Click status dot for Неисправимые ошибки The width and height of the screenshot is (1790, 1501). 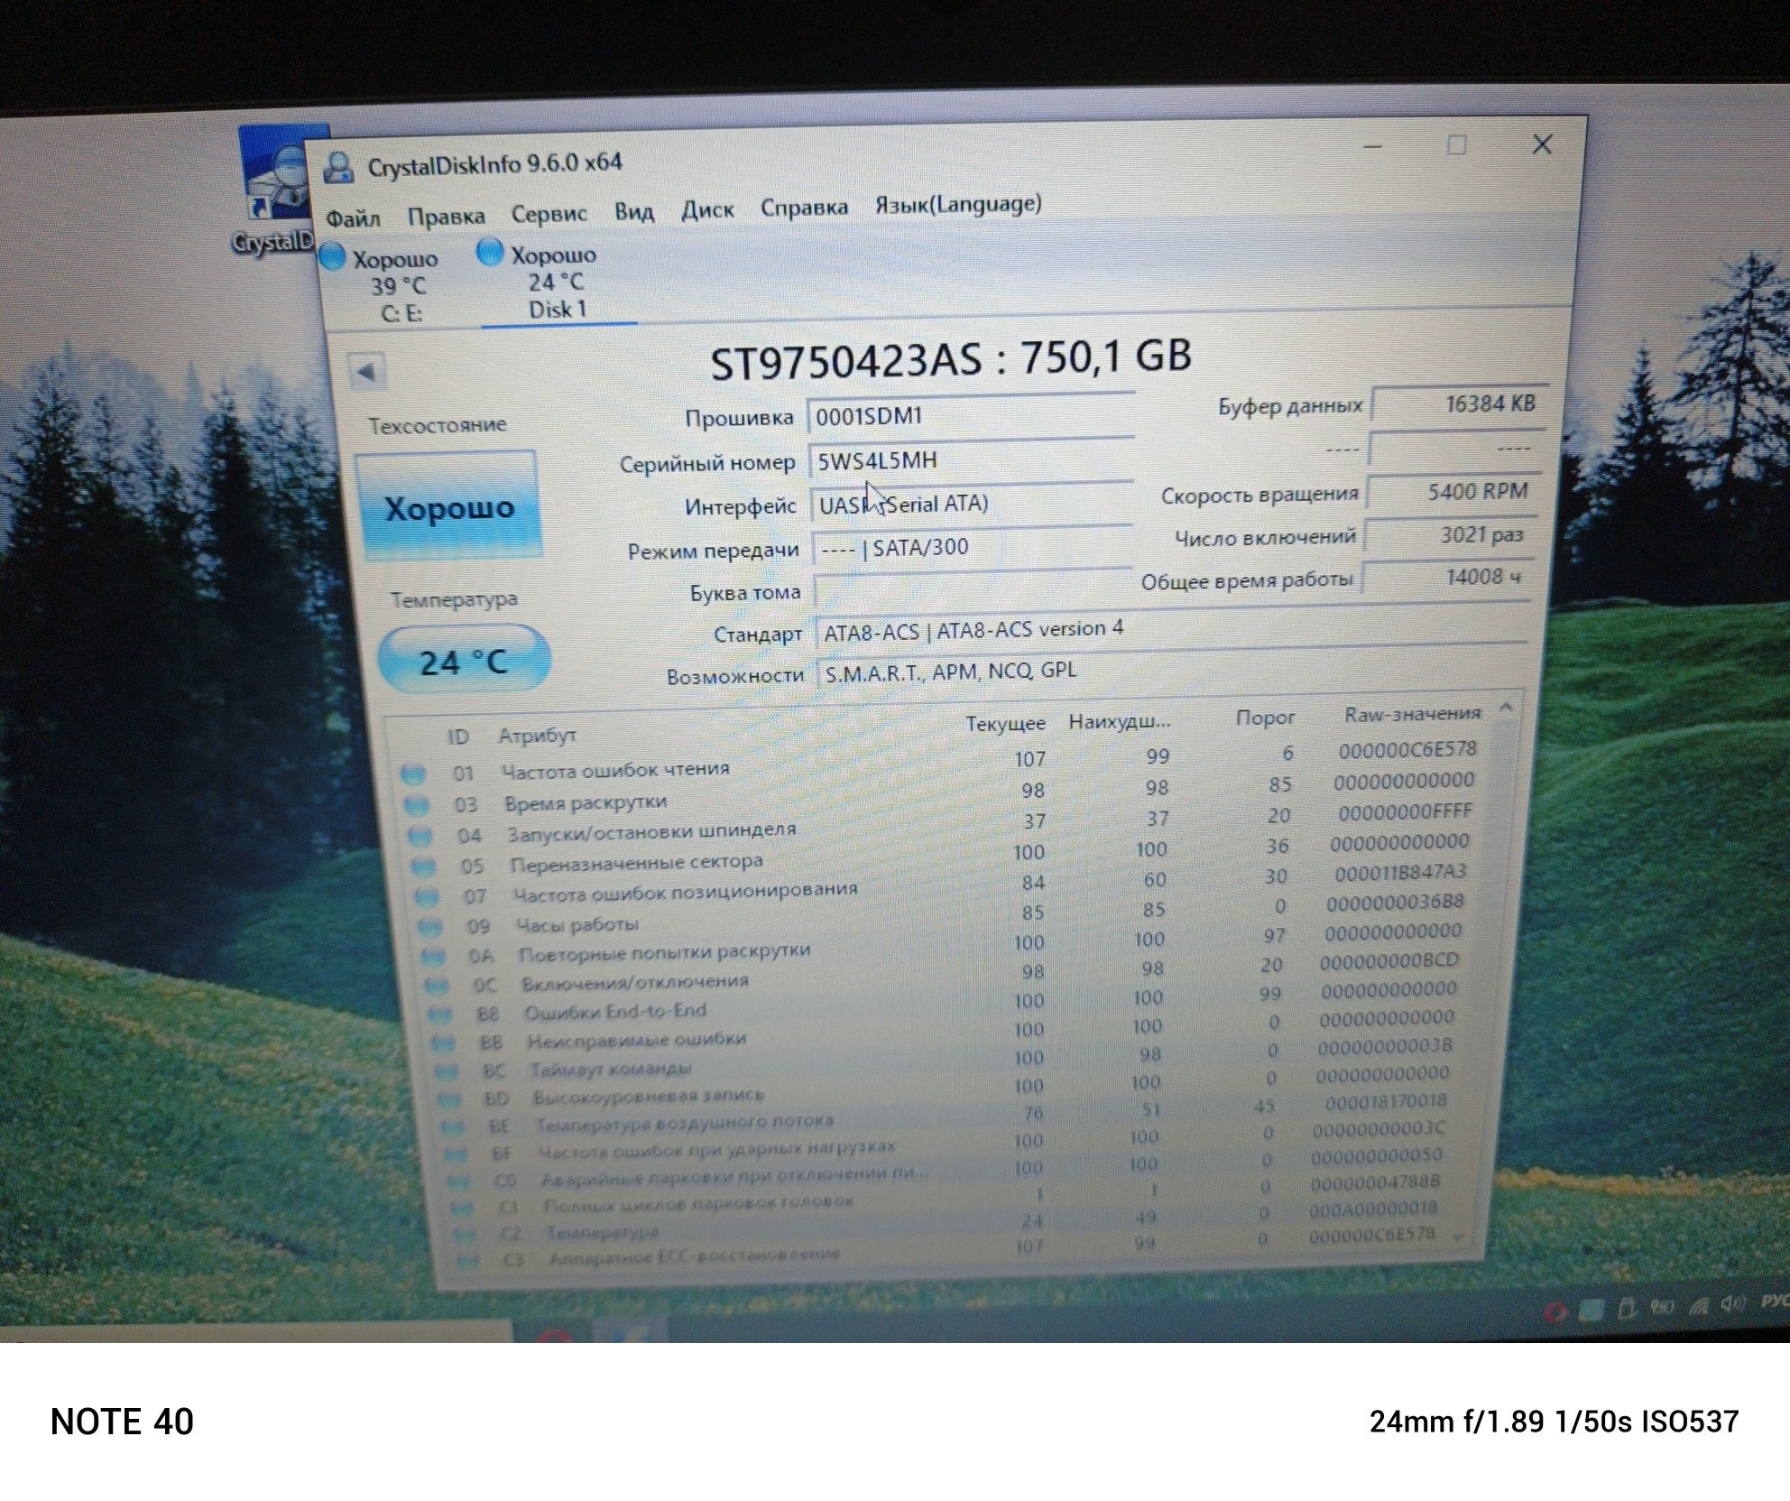tap(443, 1043)
